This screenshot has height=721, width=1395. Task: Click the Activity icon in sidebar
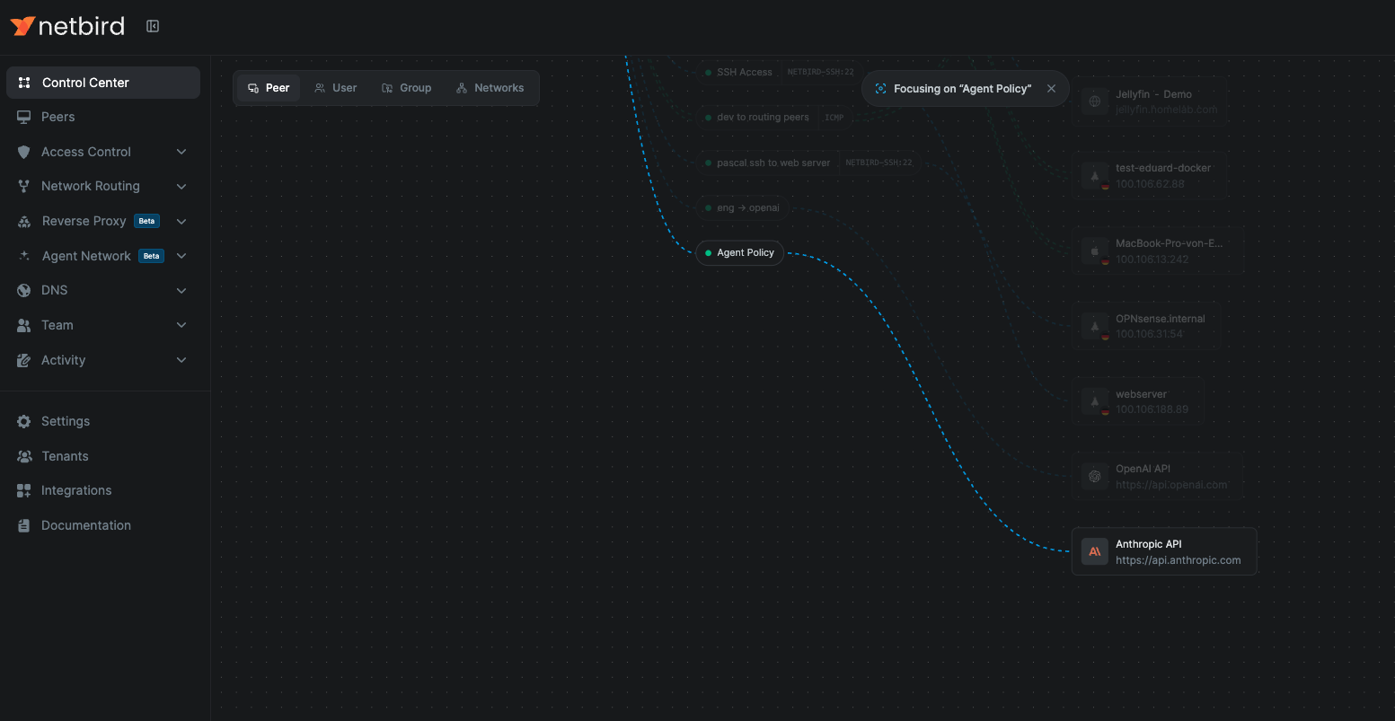tap(24, 360)
